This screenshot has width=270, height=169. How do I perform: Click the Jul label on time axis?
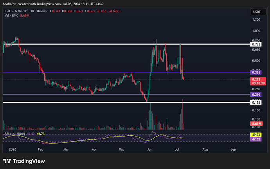pyautogui.click(x=177, y=149)
